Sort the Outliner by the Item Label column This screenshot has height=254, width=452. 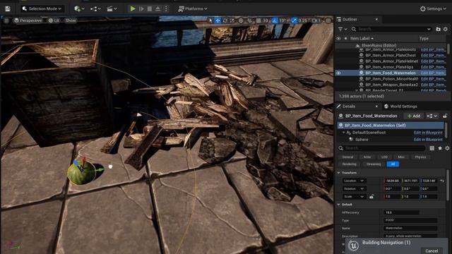362,38
